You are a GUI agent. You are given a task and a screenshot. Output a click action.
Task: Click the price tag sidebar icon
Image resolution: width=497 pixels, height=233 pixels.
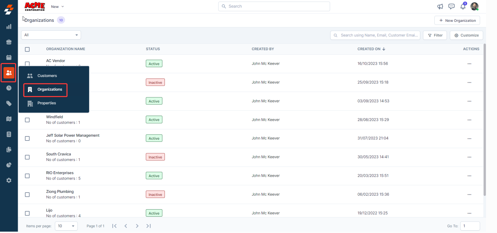coord(9,103)
